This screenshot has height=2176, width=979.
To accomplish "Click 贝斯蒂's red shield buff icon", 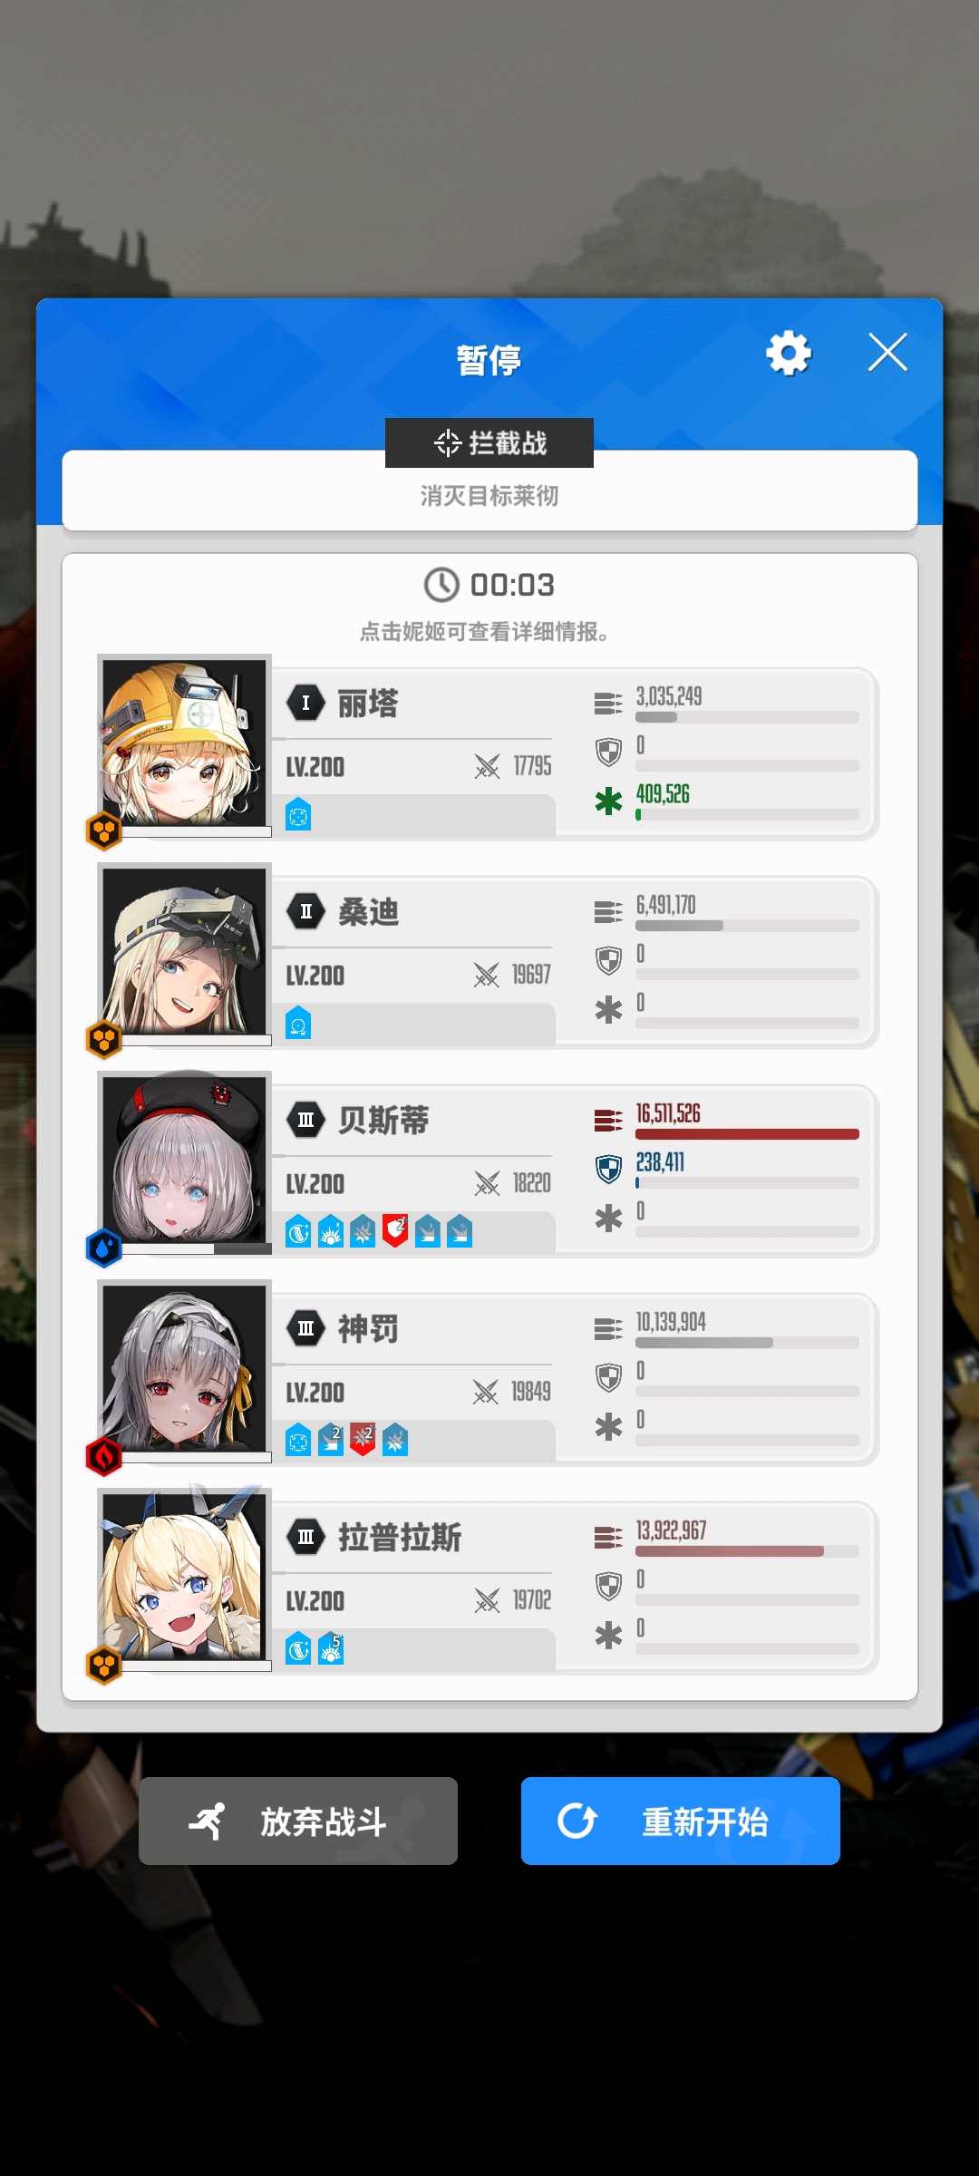I will pos(395,1231).
